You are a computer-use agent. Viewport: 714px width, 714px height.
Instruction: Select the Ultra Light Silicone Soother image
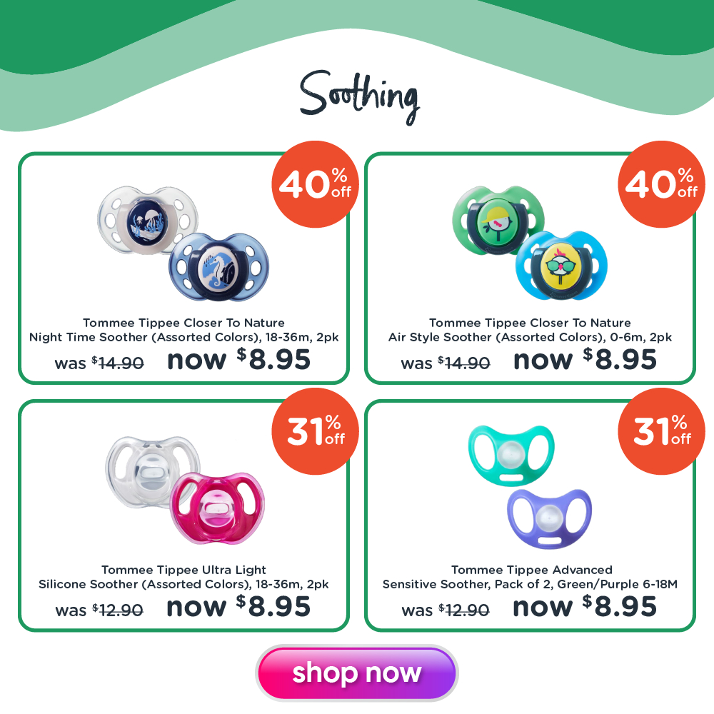184,491
